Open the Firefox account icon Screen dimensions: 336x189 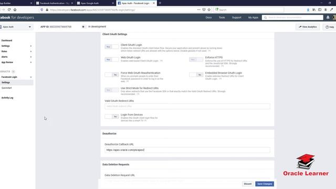click(x=325, y=10)
